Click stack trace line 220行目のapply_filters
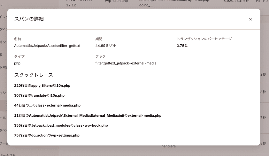The height and width of the screenshot is (156, 269). coord(42,85)
